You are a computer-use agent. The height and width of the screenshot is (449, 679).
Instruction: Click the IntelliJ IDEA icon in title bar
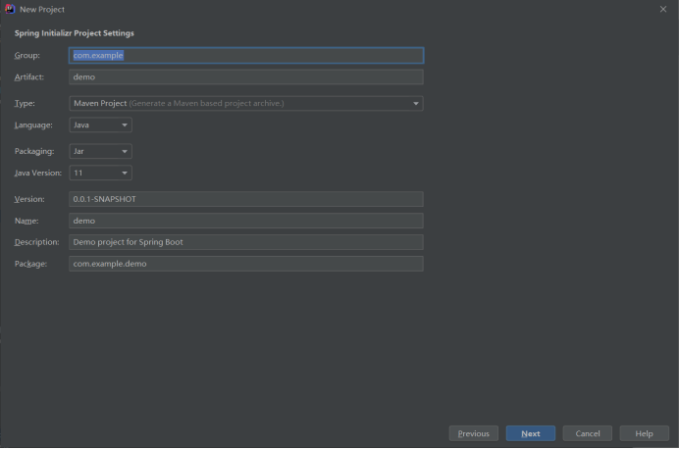[x=10, y=9]
